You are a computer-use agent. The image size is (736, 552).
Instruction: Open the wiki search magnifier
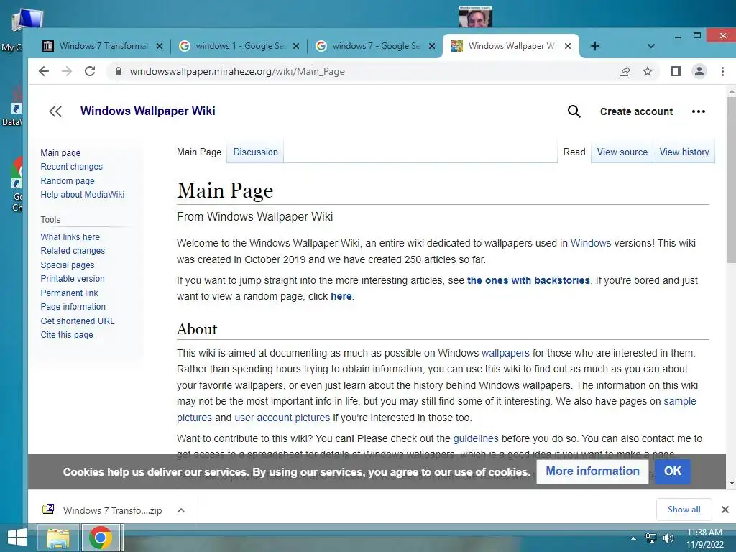click(574, 111)
